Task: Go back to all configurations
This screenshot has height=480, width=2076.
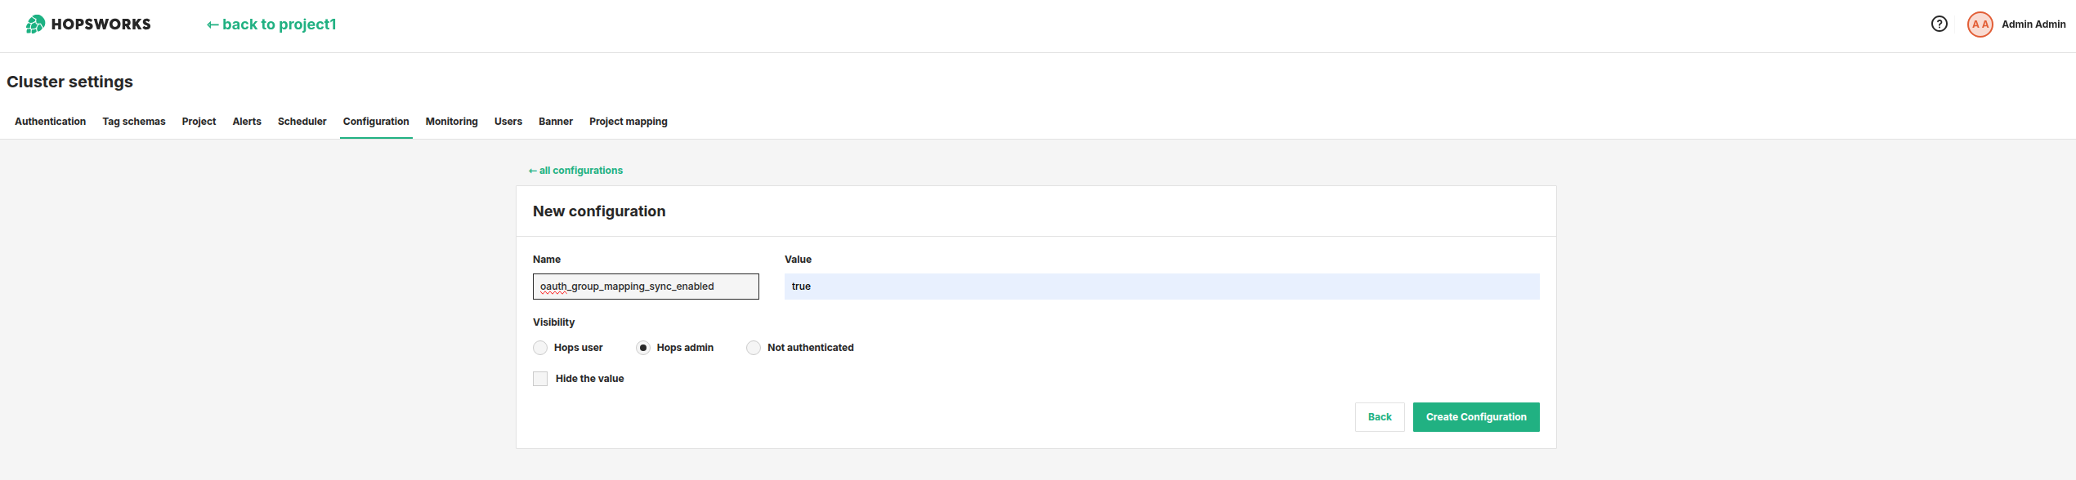Action: click(575, 171)
